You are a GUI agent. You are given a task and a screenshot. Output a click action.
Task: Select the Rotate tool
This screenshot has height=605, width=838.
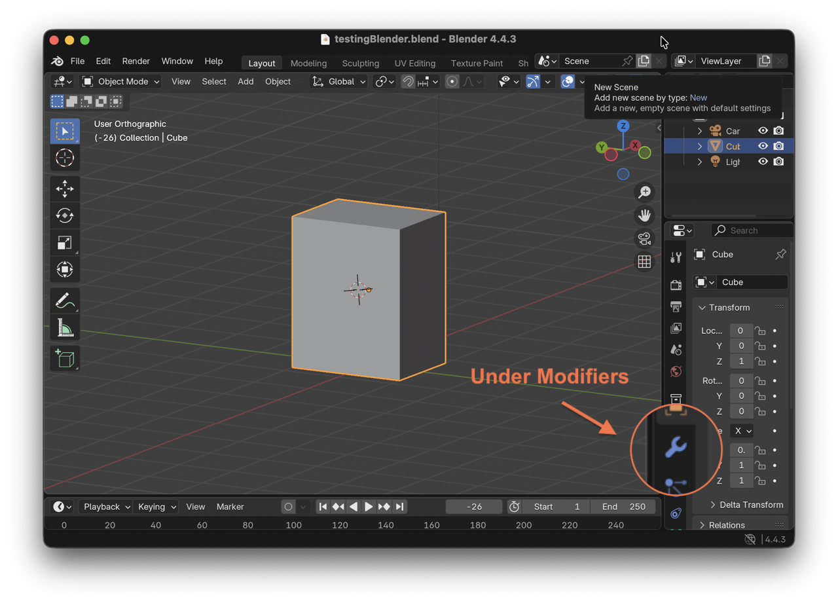65,215
